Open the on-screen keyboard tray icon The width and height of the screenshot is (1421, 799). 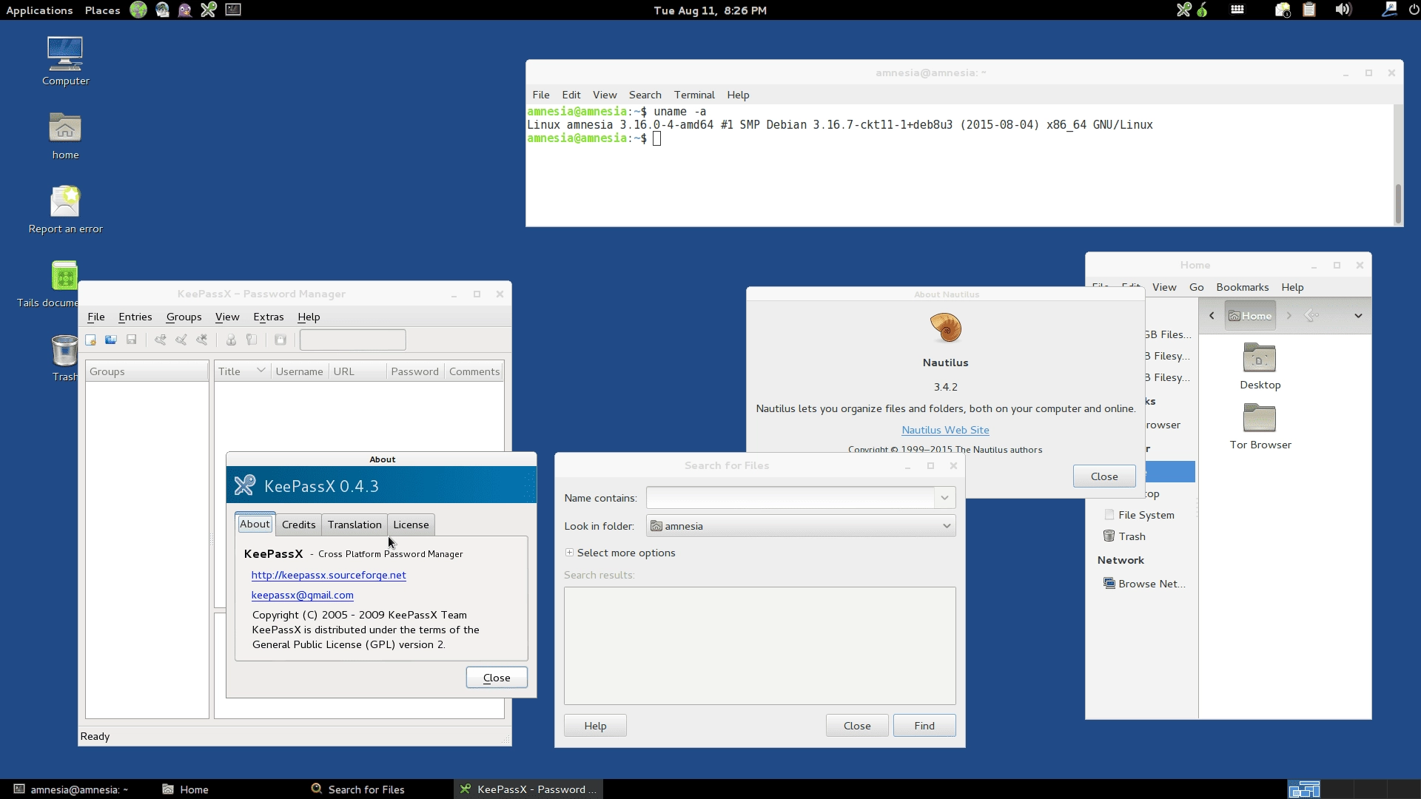click(x=1237, y=10)
